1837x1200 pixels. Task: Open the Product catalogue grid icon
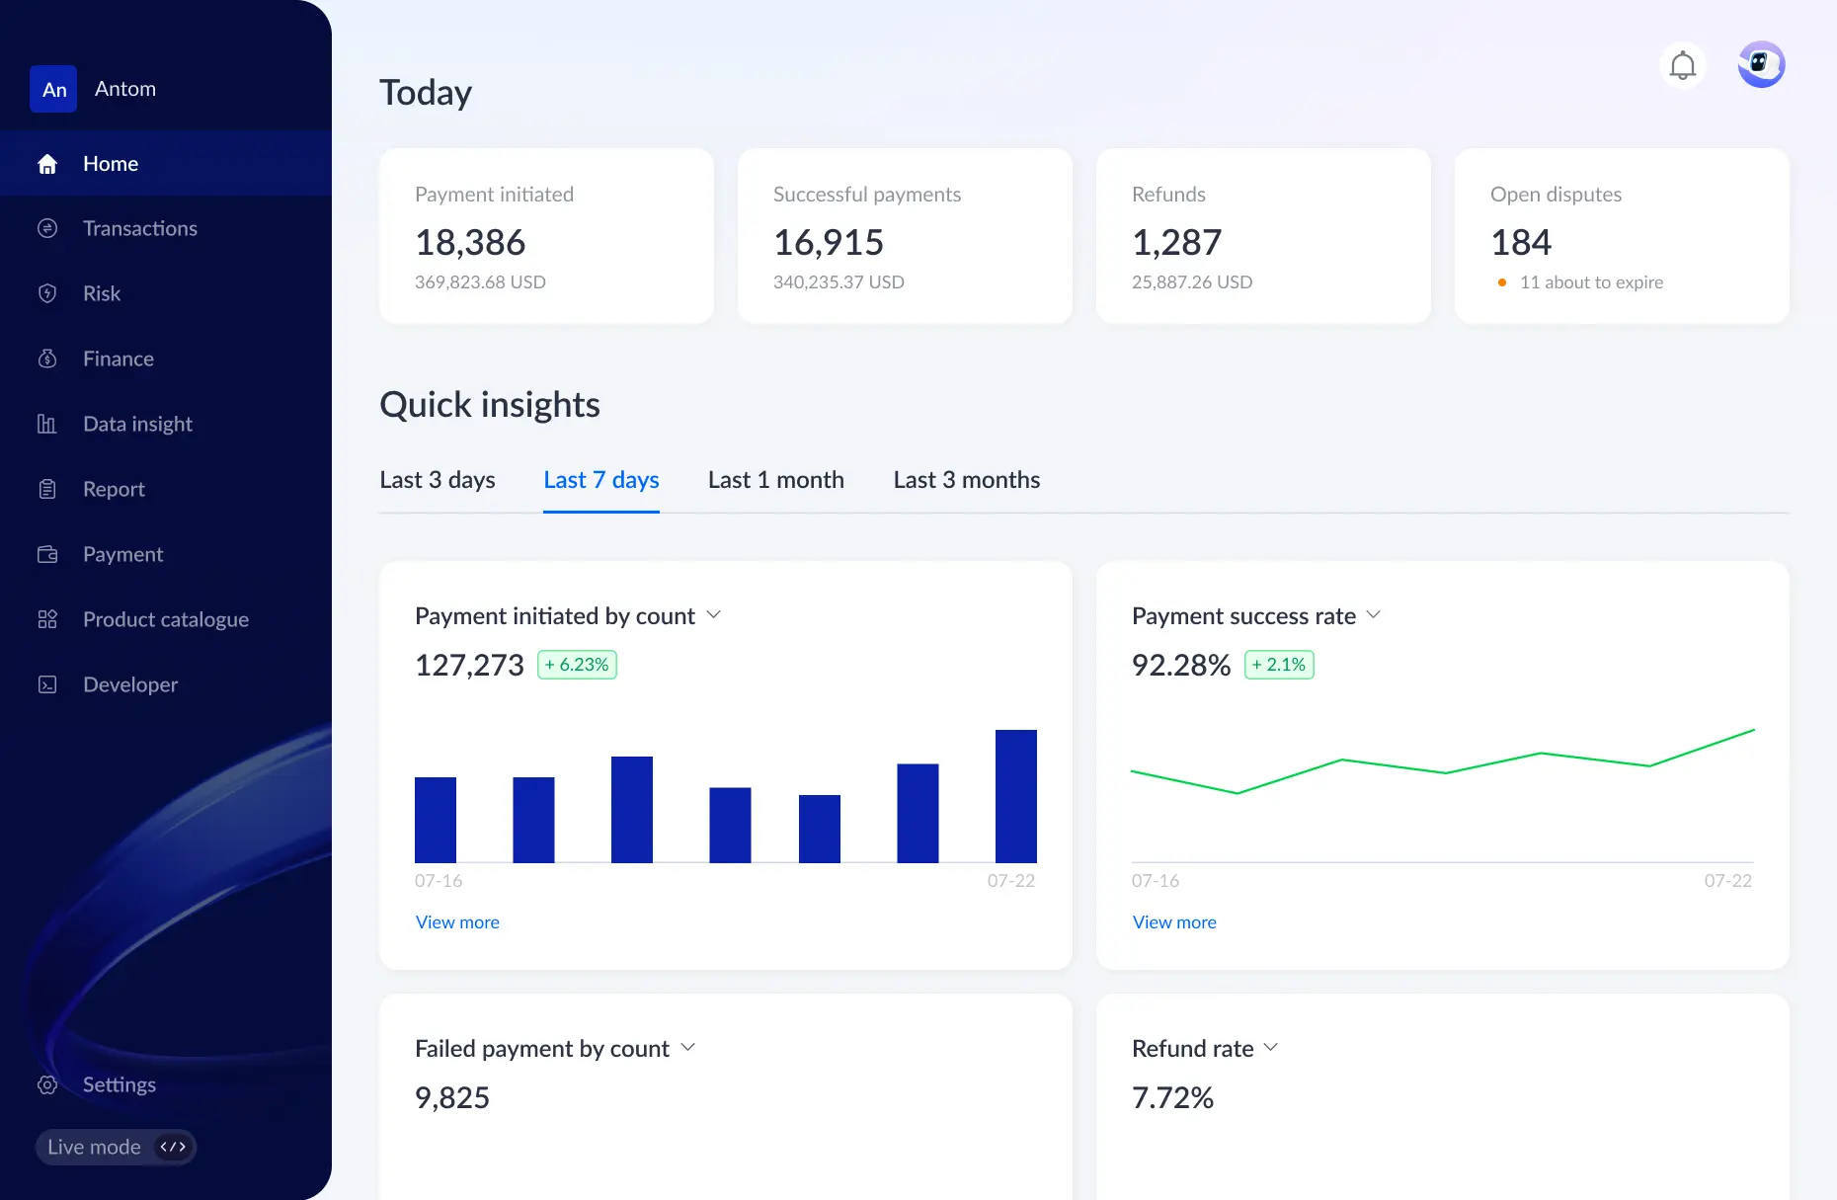coord(47,619)
